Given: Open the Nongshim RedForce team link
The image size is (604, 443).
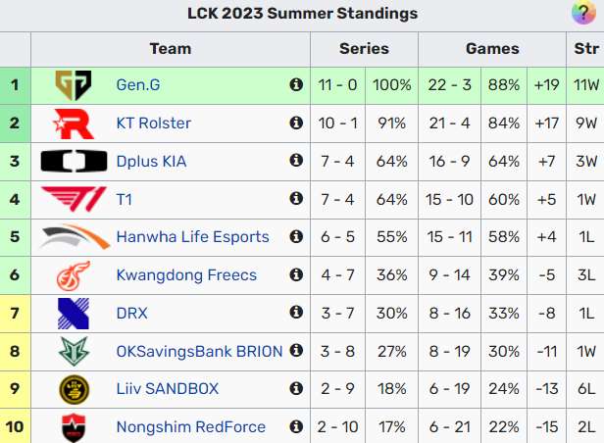Looking at the screenshot, I should [x=190, y=426].
